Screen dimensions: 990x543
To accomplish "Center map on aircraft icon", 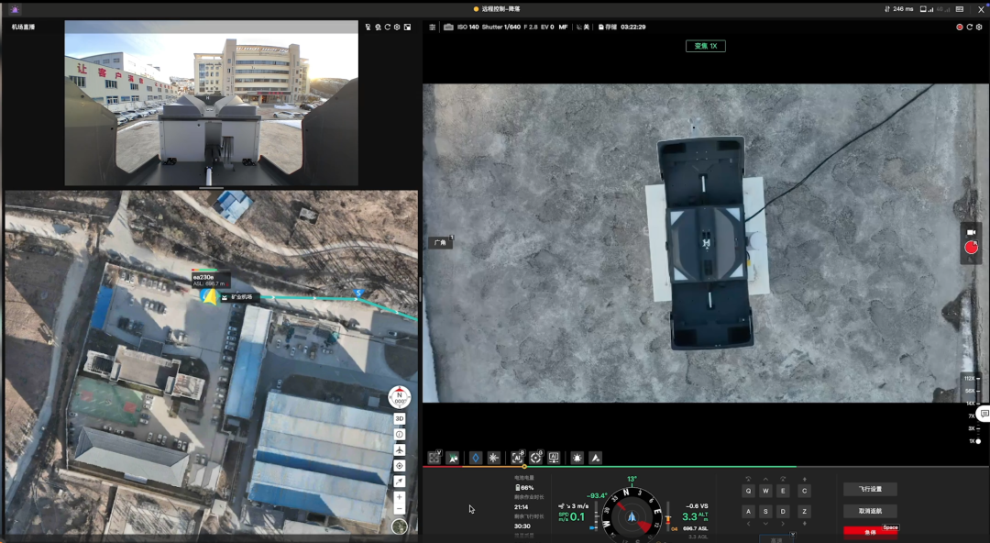I will (x=400, y=449).
